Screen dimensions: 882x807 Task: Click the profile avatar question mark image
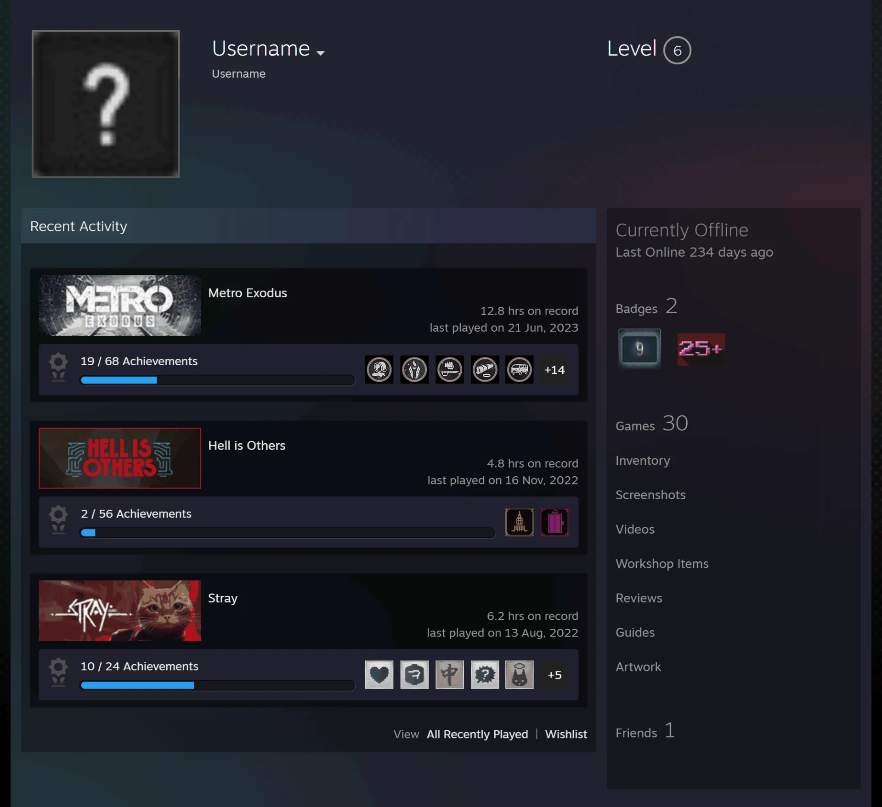click(x=106, y=104)
